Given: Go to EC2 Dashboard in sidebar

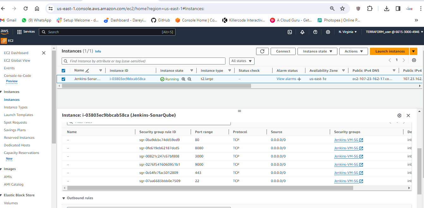Looking at the screenshot, I should (16, 53).
